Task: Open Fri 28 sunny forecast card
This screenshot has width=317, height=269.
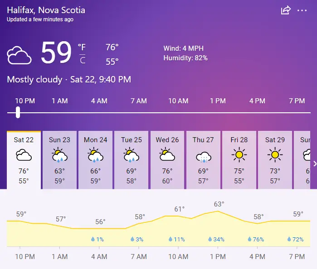Action: click(239, 160)
